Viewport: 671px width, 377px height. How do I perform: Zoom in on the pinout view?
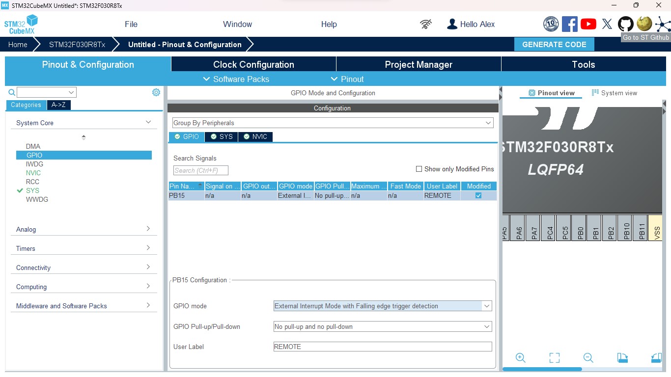pyautogui.click(x=521, y=358)
